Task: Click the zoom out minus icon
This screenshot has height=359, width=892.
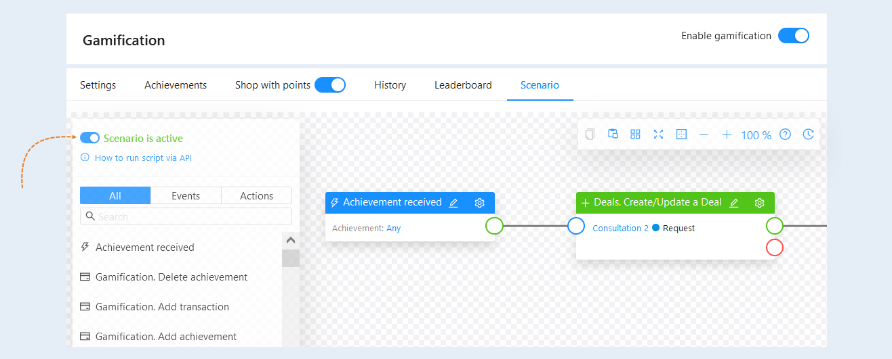Action: [x=704, y=135]
